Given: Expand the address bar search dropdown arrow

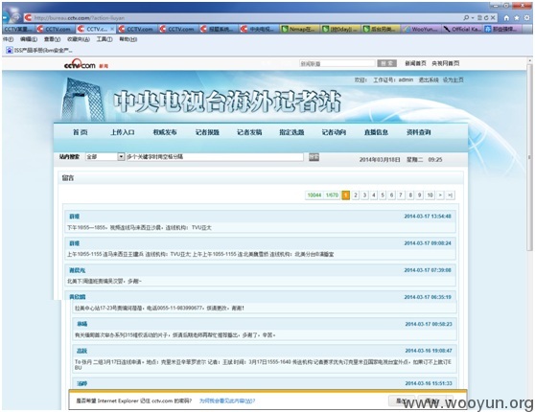Looking at the screenshot, I should coord(473,18).
